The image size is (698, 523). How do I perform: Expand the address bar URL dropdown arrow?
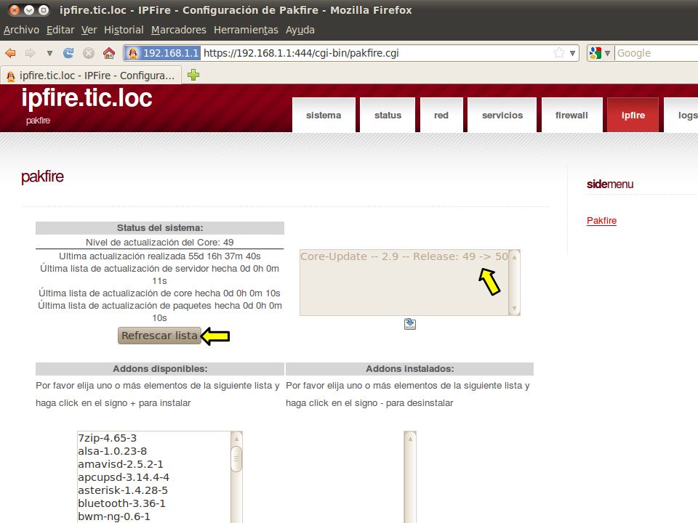click(x=573, y=53)
